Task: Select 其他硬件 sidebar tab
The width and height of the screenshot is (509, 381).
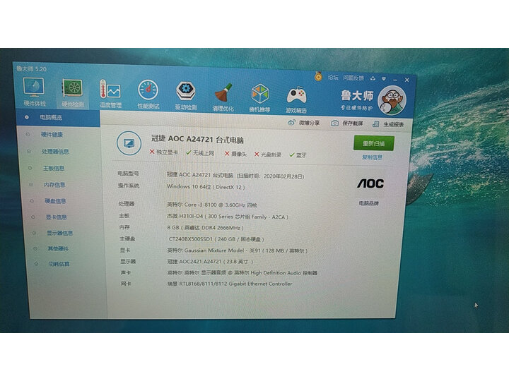Action: [58, 248]
